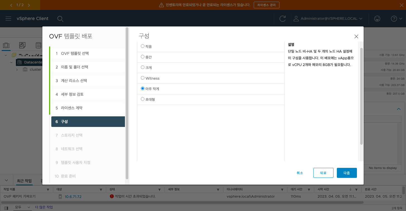Filter the 상태 column

point(159,190)
